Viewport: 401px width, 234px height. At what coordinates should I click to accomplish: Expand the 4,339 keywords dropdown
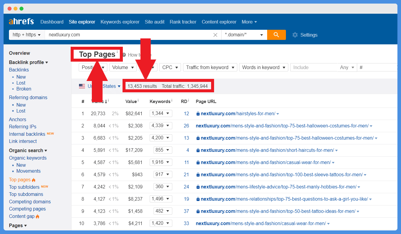click(x=161, y=126)
